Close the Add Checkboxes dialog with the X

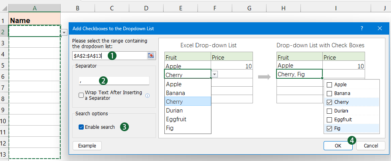(x=380, y=28)
